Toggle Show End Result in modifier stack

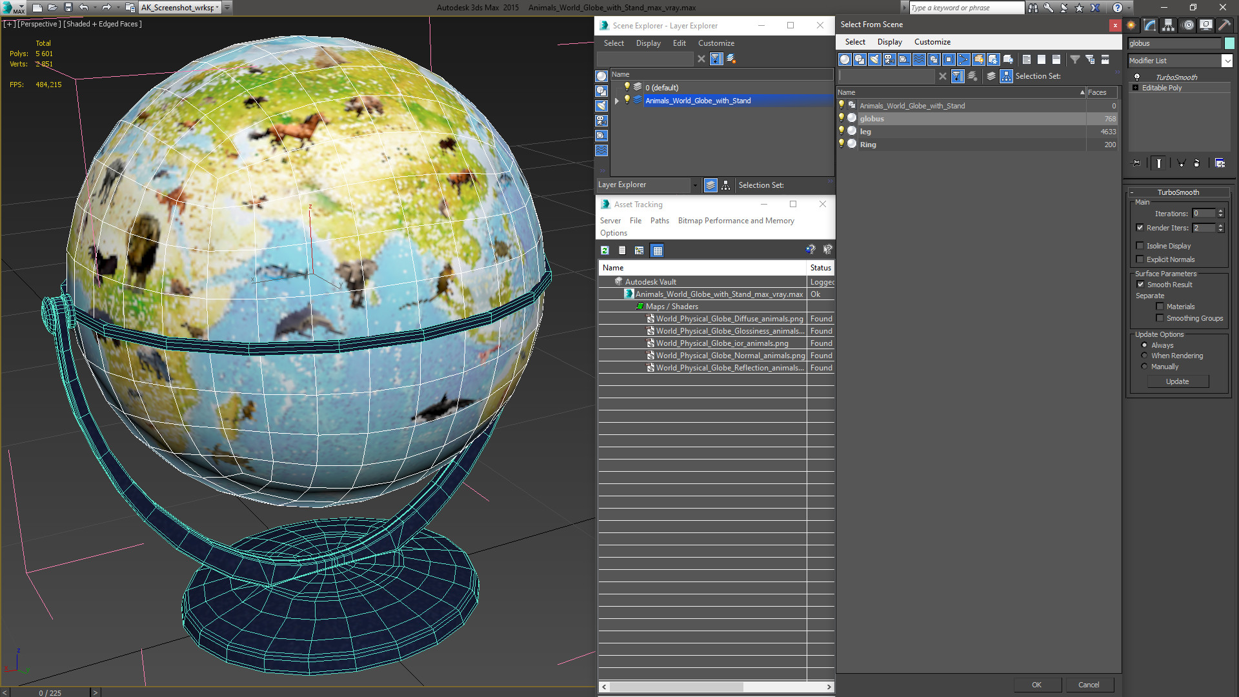pos(1159,163)
